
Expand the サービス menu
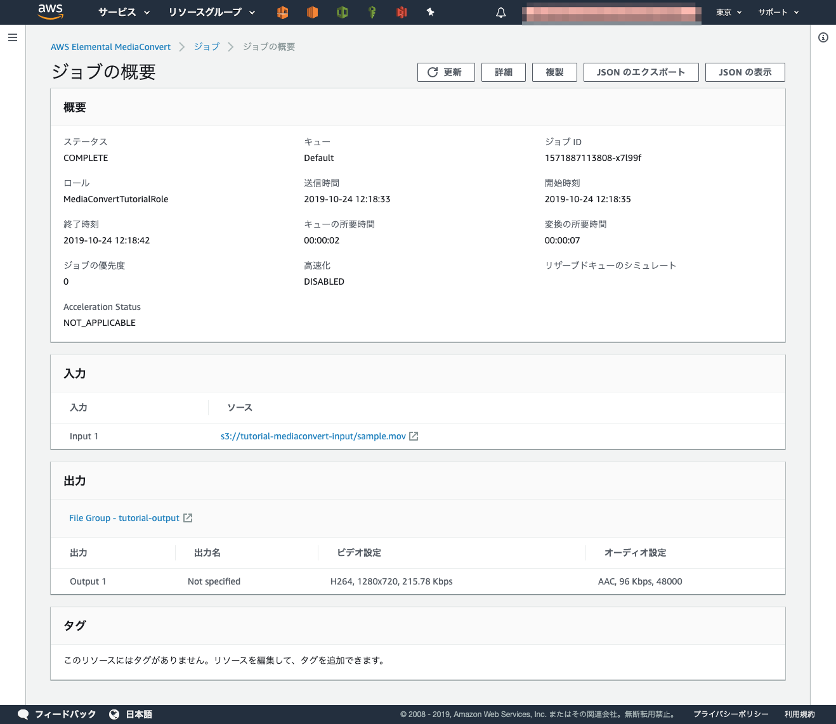[124, 12]
